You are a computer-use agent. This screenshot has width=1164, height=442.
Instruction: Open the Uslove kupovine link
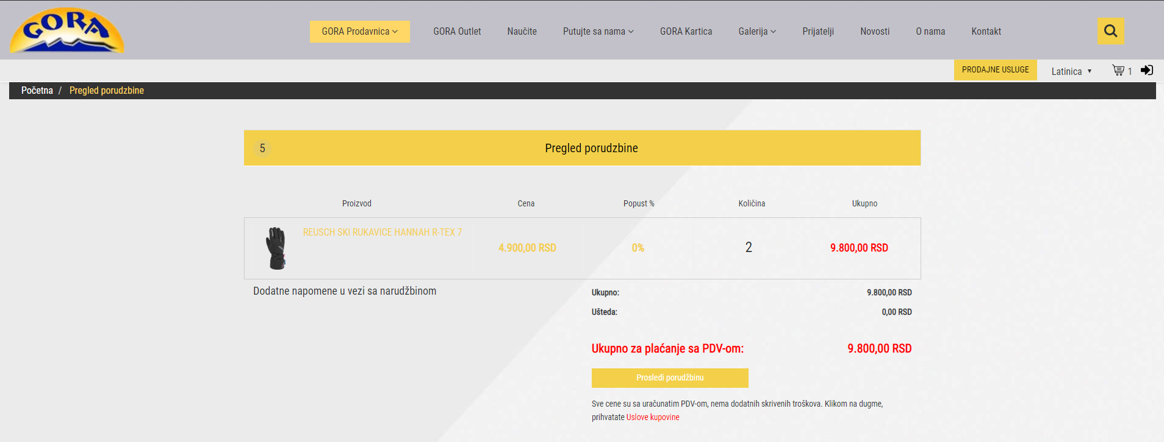point(653,417)
